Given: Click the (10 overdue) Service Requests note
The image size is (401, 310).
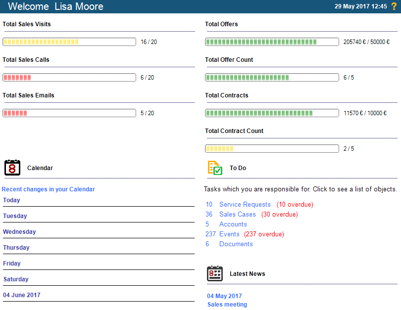Looking at the screenshot, I should 295,204.
